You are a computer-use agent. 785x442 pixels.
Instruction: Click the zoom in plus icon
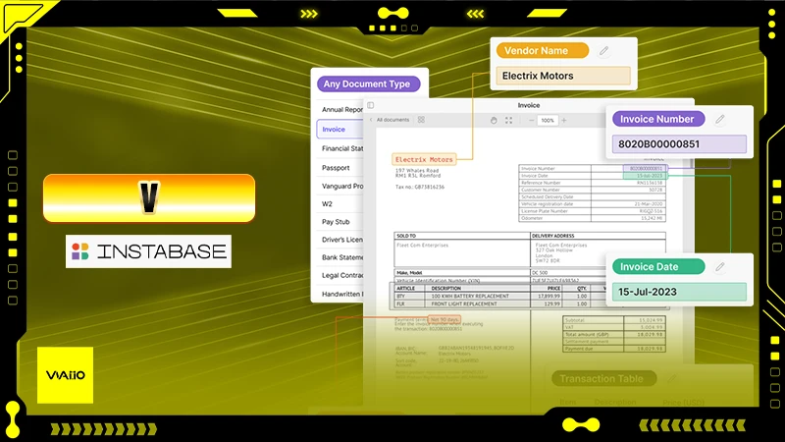[x=564, y=120]
